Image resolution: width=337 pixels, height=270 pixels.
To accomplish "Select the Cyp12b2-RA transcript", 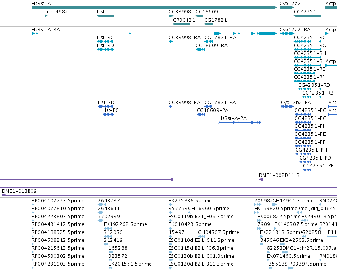I will 287,34.
